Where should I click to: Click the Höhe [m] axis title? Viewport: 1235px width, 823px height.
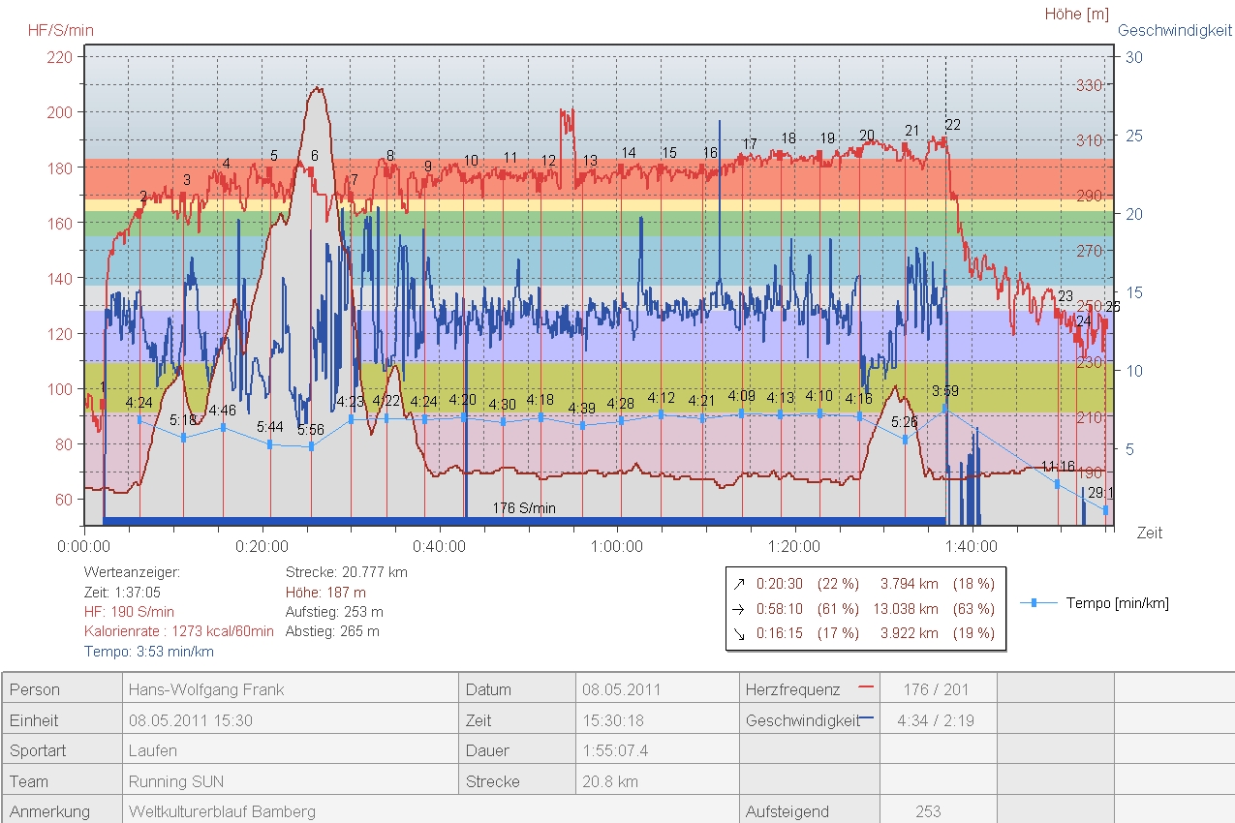[1076, 14]
